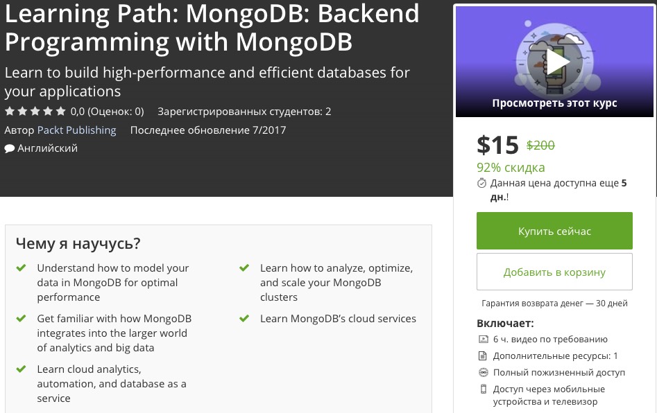Click the additional resources document icon

tap(483, 356)
